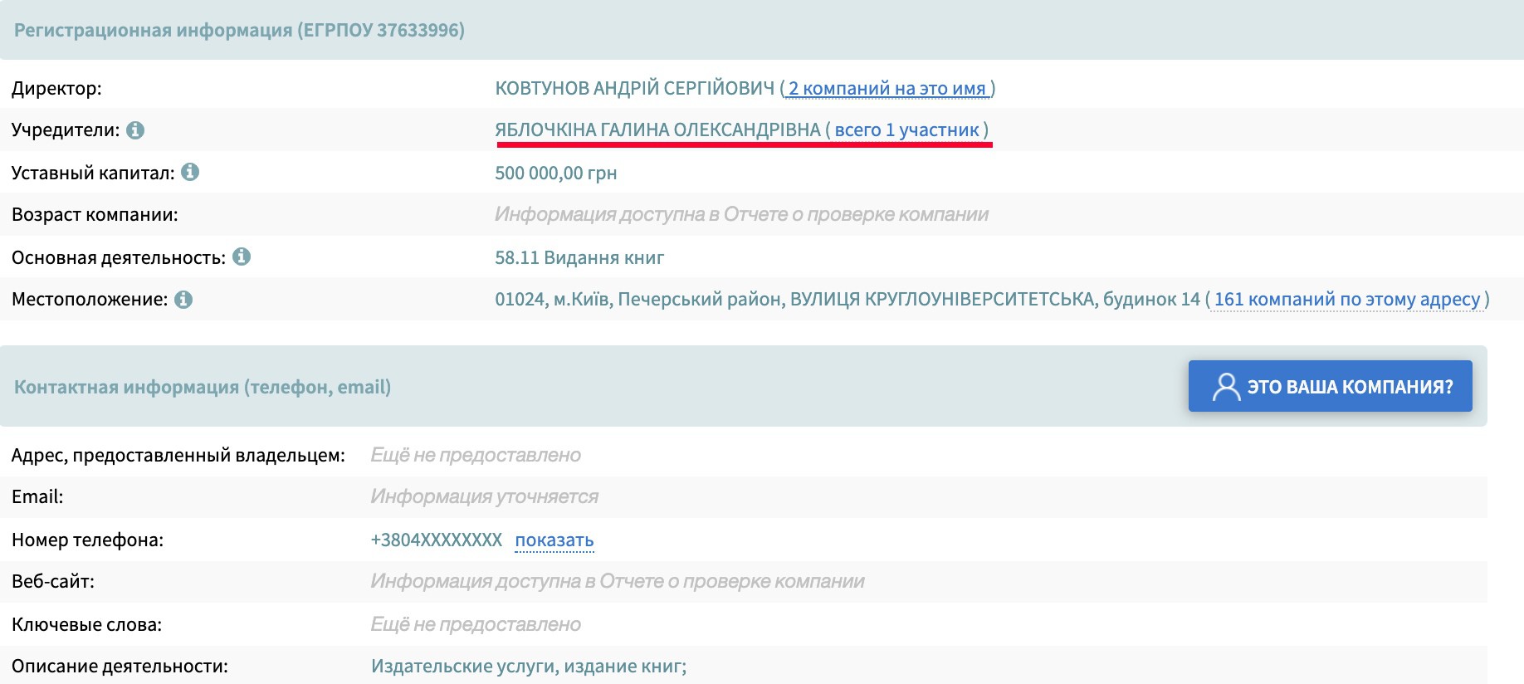This screenshot has width=1524, height=684.
Task: Click the info icon next to Уставный капитал
Action: [190, 172]
